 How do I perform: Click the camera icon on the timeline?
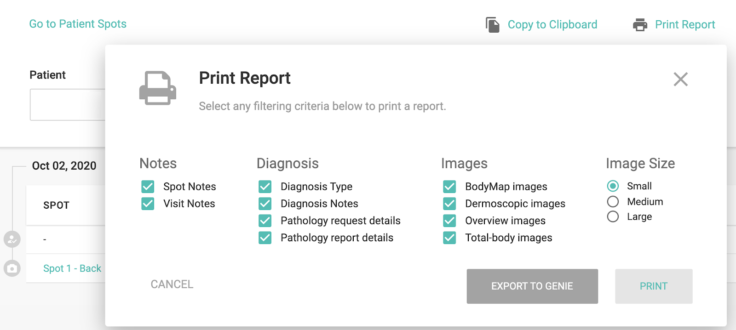coord(12,268)
